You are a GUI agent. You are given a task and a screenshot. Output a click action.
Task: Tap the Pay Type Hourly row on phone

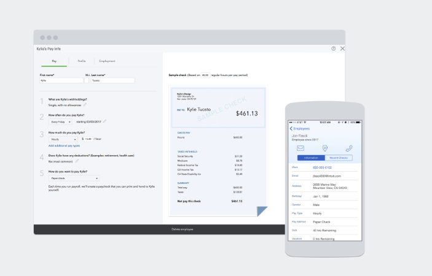tap(325, 213)
